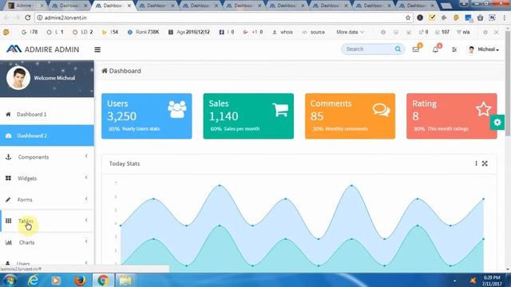Open Internet Explorer from the taskbar

(34, 280)
